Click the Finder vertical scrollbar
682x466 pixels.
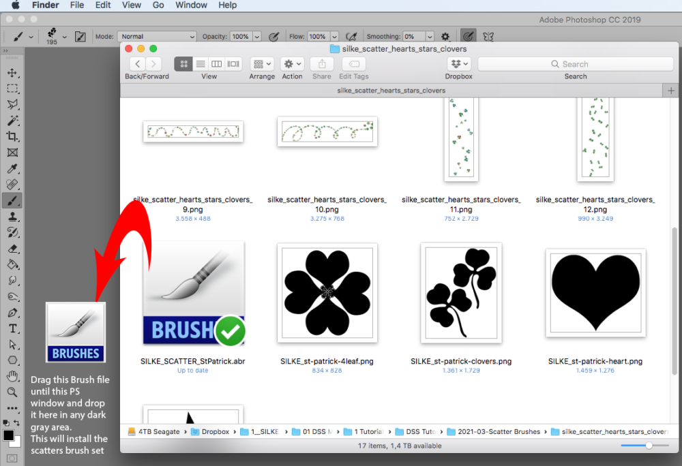pos(674,300)
